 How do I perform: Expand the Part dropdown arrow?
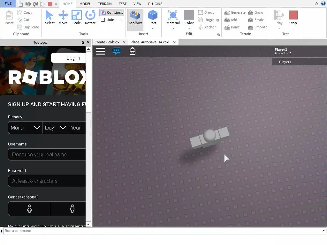tap(153, 28)
